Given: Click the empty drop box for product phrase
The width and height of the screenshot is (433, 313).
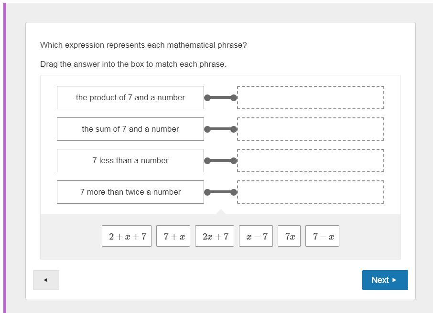Looking at the screenshot, I should (x=311, y=98).
